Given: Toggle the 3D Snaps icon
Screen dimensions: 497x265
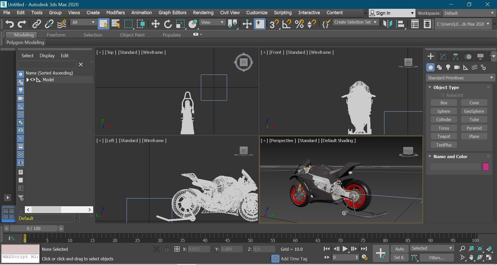Looking at the screenshot, I should click(x=274, y=24).
